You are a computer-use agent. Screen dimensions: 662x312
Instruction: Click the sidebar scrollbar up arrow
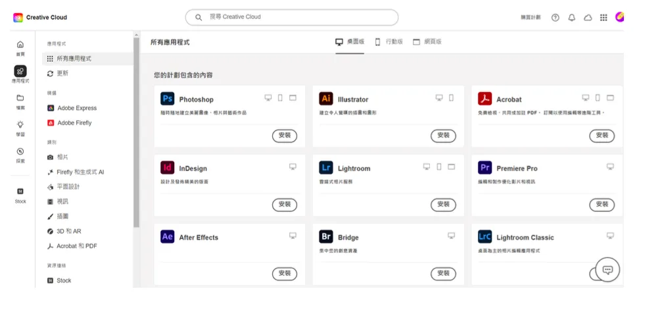pyautogui.click(x=136, y=34)
